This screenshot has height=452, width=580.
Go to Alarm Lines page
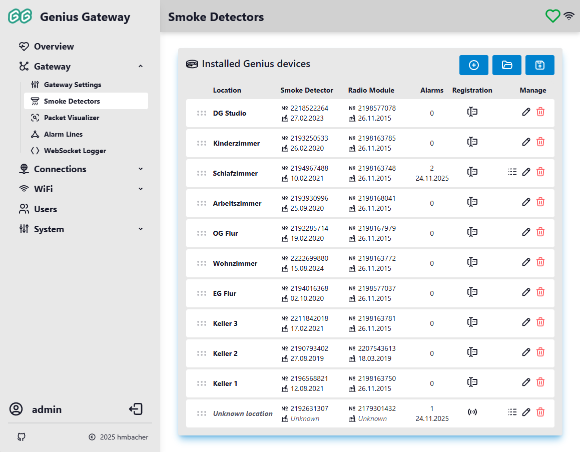(x=63, y=134)
